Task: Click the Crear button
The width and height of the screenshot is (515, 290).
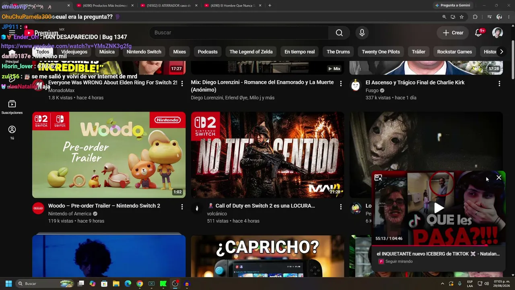Action: click(x=453, y=33)
